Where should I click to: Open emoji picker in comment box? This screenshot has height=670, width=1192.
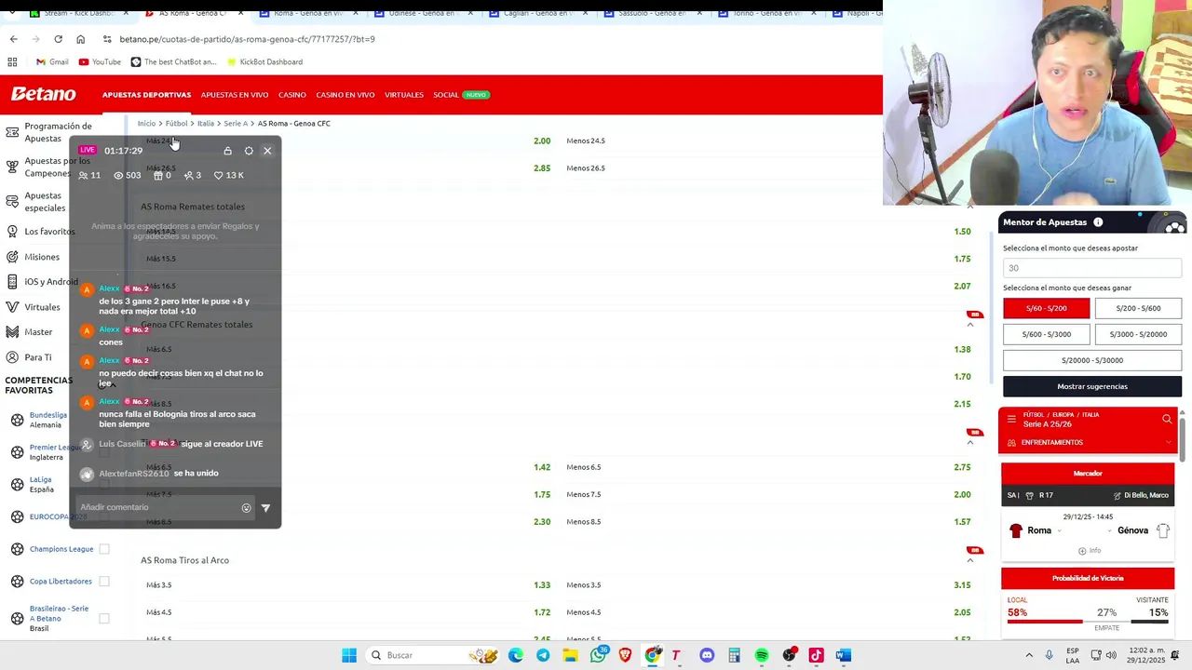pos(246,508)
